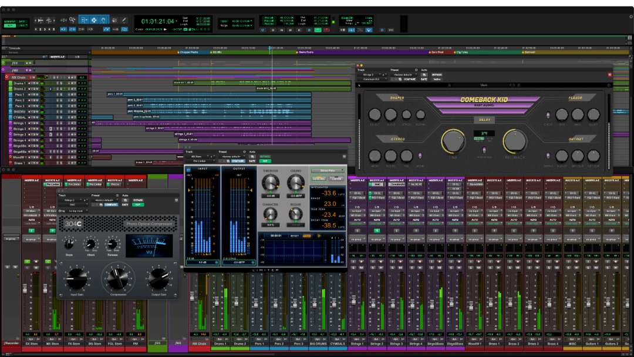Select the Scrubber tool
The image size is (634, 357).
tap(114, 20)
